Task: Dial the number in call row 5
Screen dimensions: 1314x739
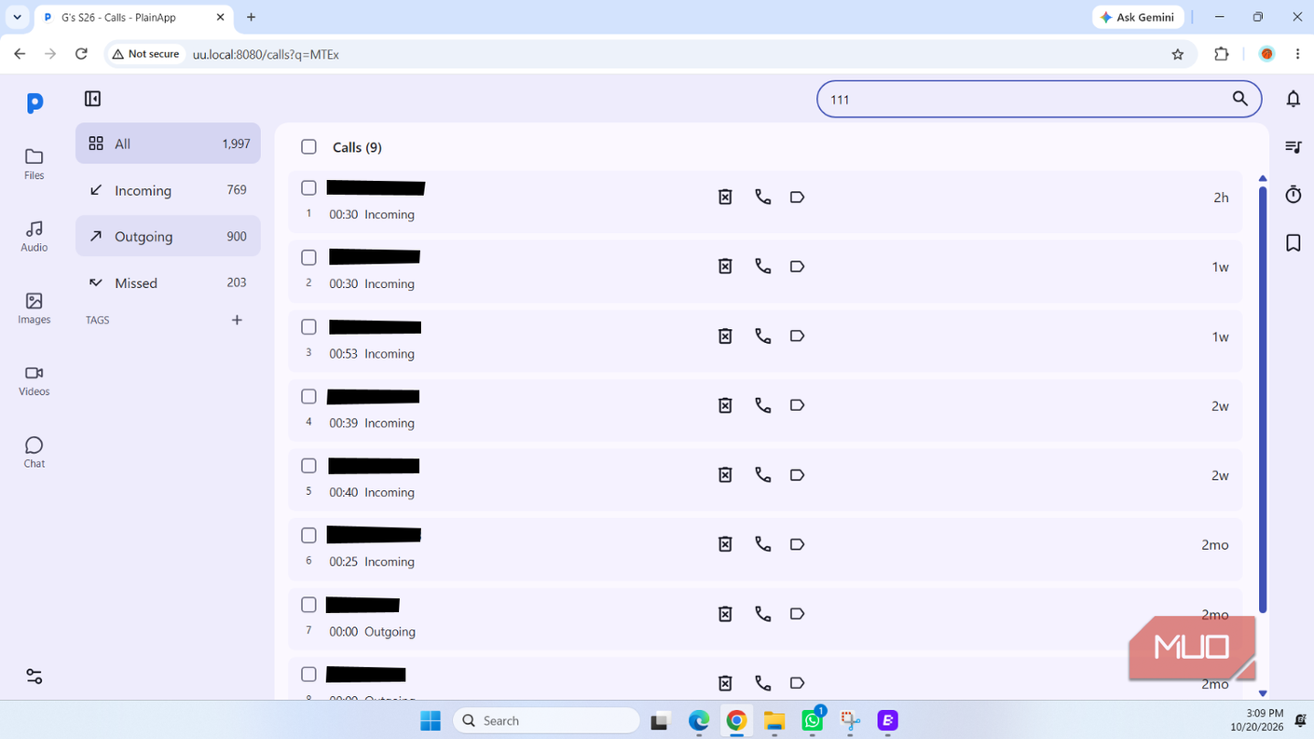Action: click(x=763, y=475)
